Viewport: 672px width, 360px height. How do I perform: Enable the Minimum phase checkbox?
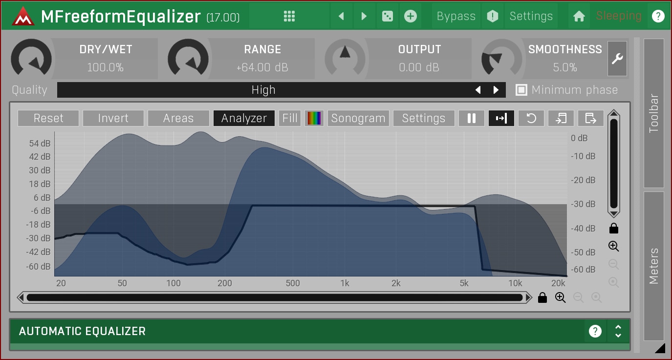(522, 90)
